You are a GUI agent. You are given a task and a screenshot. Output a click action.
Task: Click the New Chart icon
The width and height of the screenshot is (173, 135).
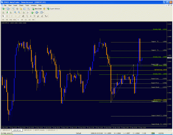3,9
